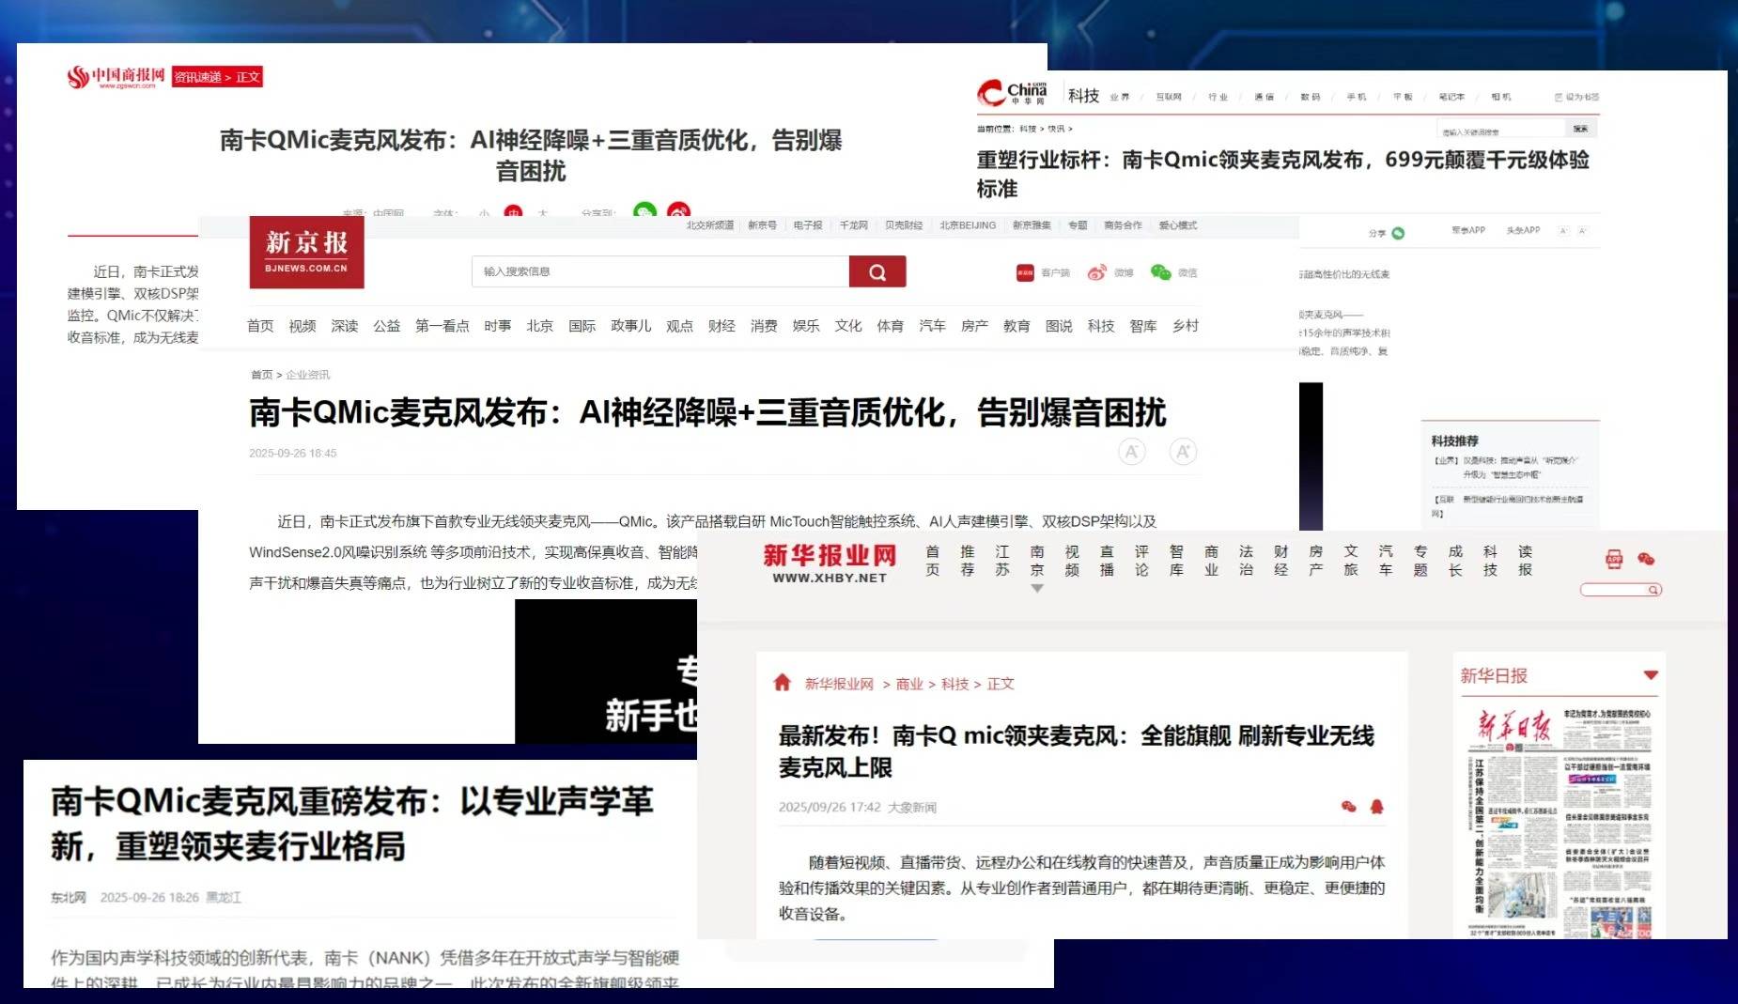Open the 数码 channel in the China.com nav bar

1310,96
